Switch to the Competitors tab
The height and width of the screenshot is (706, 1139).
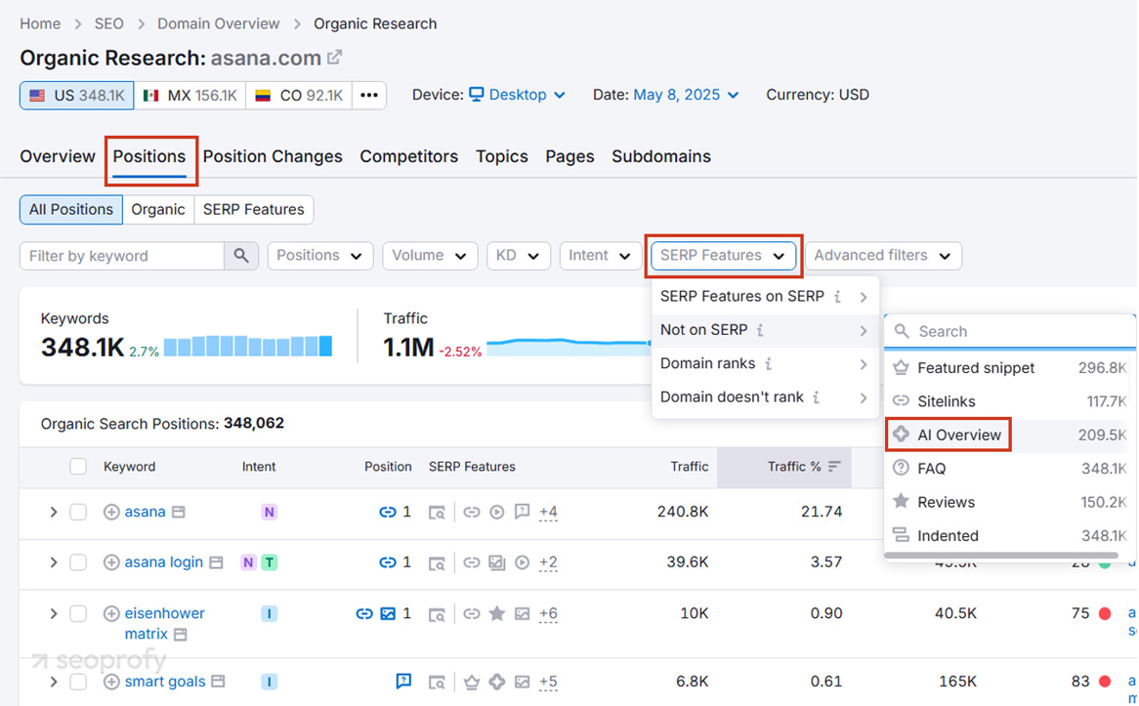point(409,156)
